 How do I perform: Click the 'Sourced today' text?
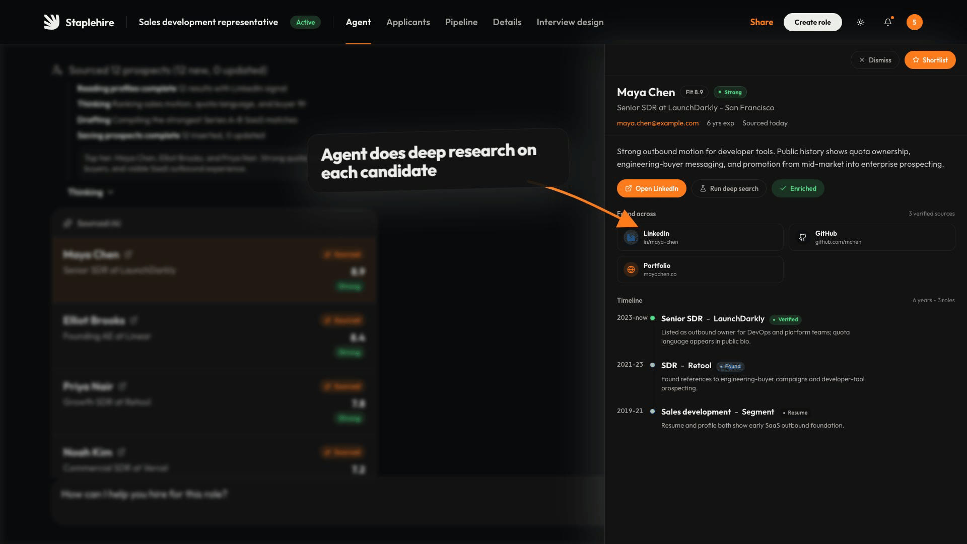(765, 123)
